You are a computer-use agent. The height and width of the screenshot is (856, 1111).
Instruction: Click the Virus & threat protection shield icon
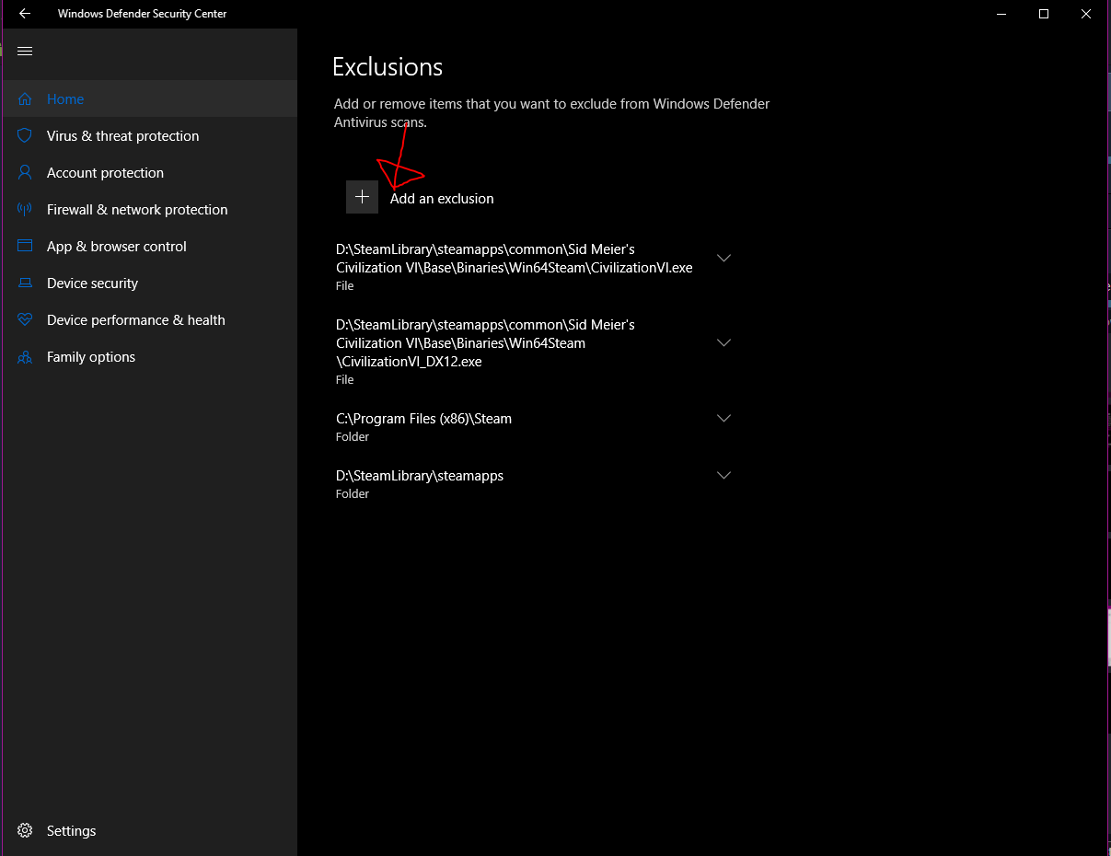pyautogui.click(x=26, y=136)
